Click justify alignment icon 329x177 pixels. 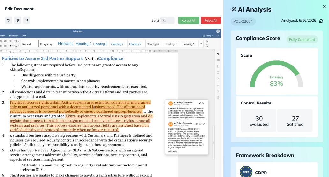tap(5, 46)
